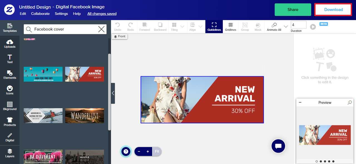The height and width of the screenshot is (164, 356).
Task: Click the NEW ARRIVAL text on canvas
Action: 235,94
